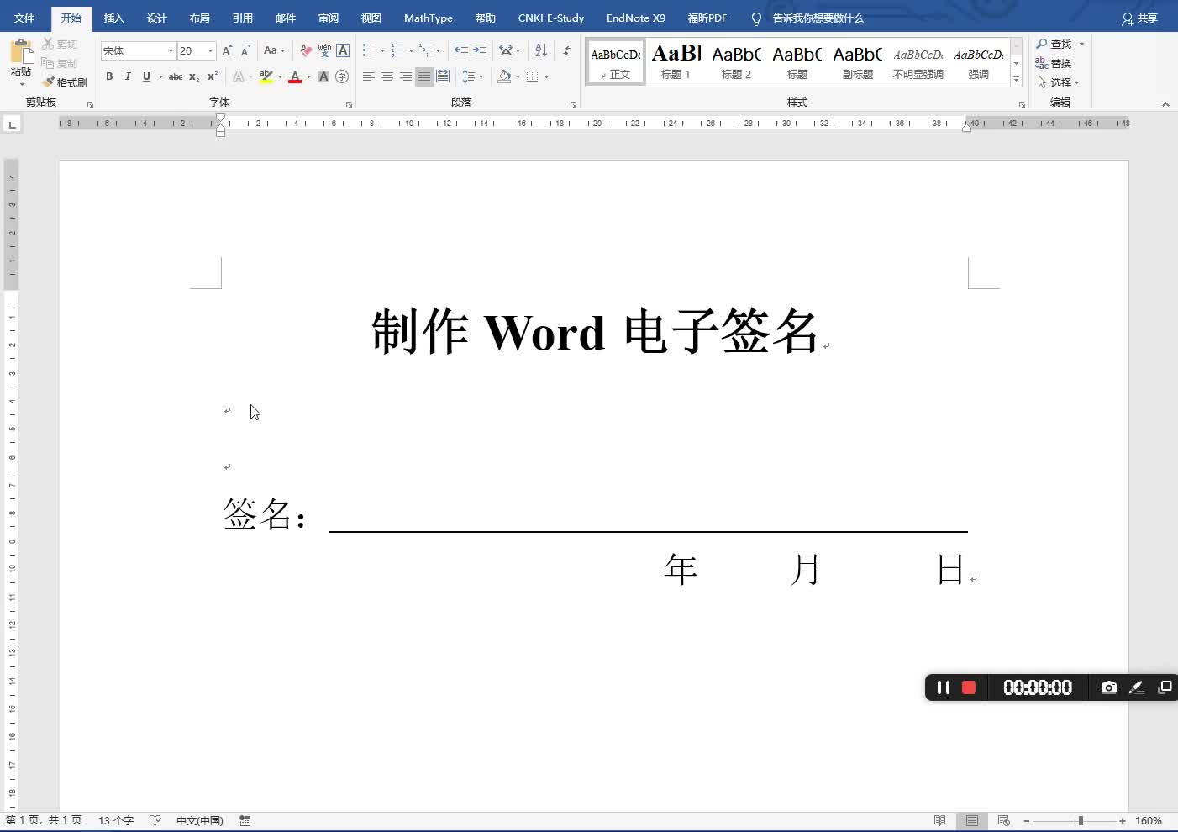
Task: Click the Format Painter (格式刷) button
Action: (x=65, y=82)
